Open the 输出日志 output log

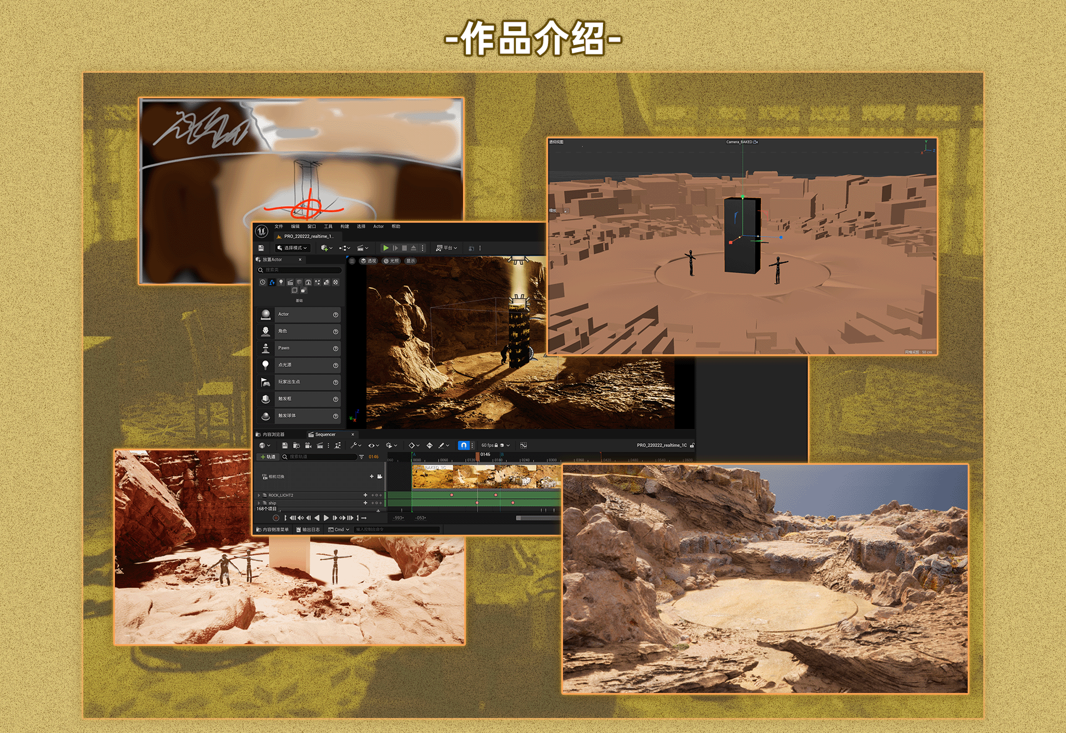point(308,530)
